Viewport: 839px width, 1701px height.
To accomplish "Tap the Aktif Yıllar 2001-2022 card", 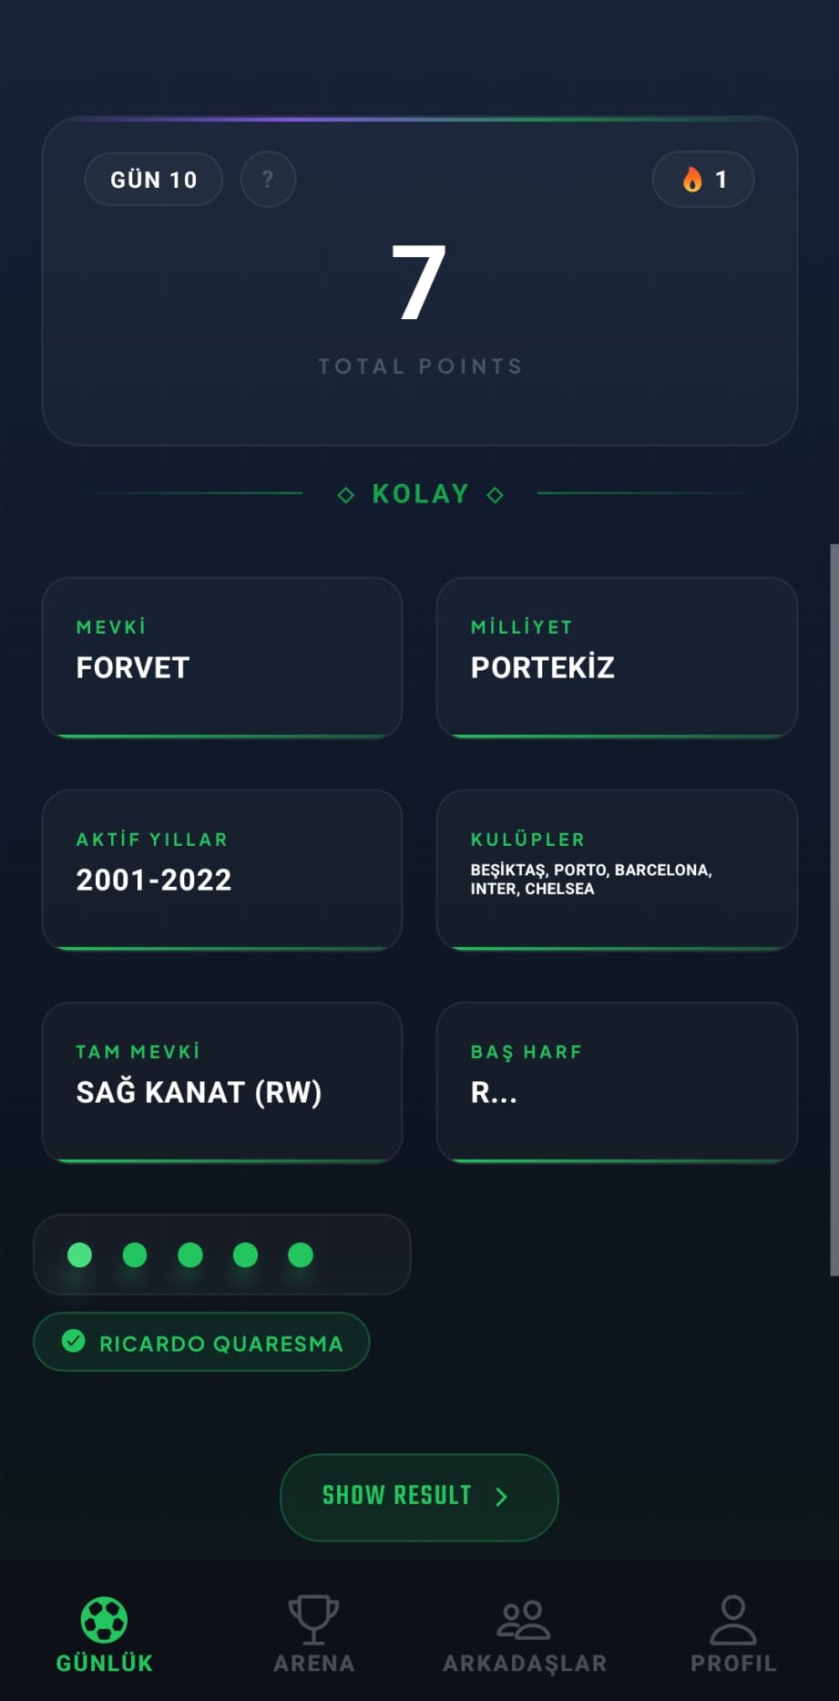I will 222,869.
